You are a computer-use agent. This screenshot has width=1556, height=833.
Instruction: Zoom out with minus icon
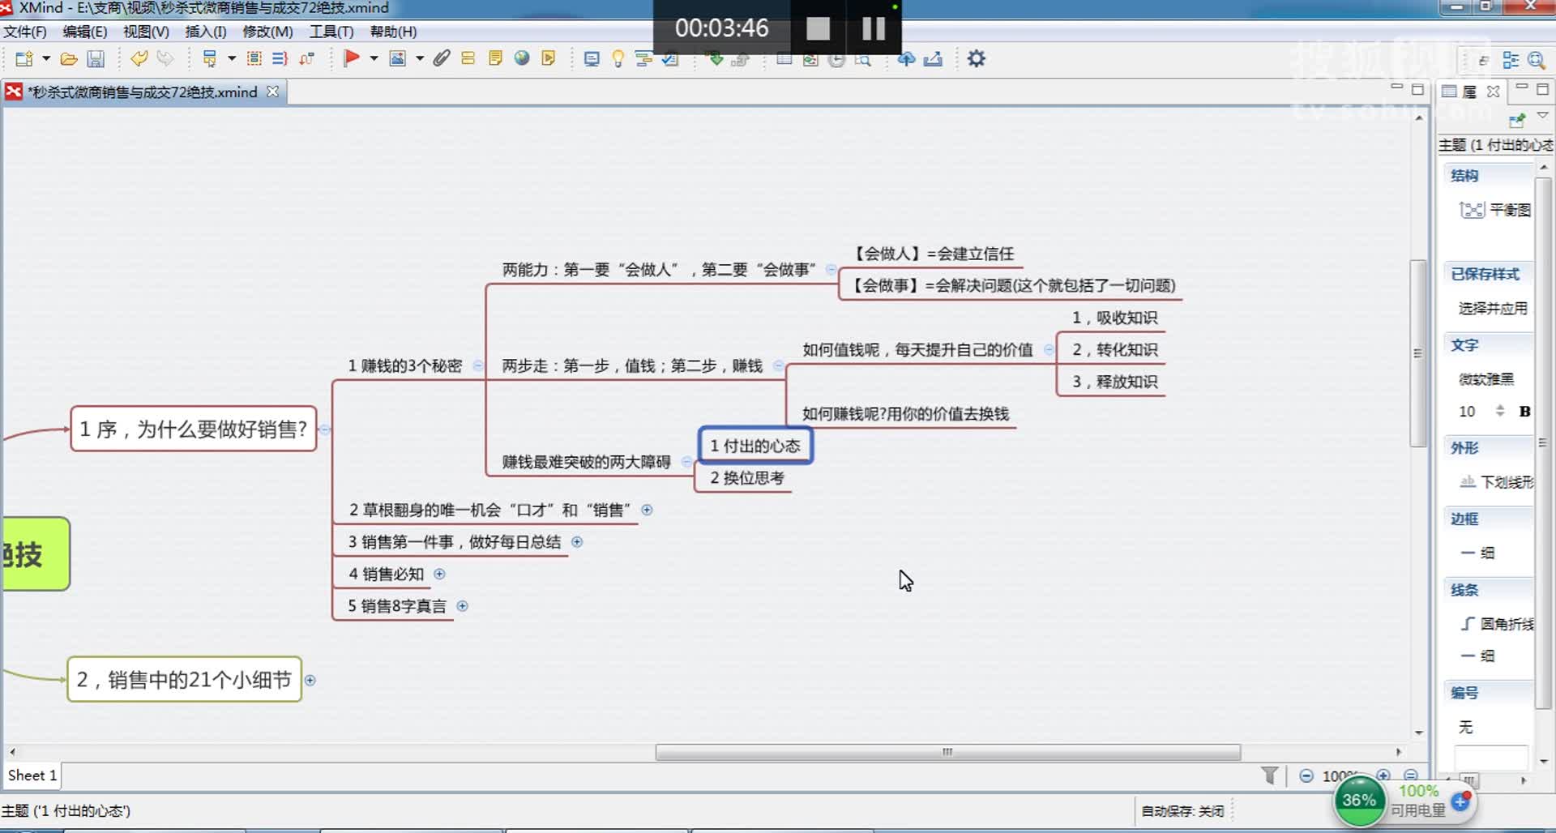1306,775
